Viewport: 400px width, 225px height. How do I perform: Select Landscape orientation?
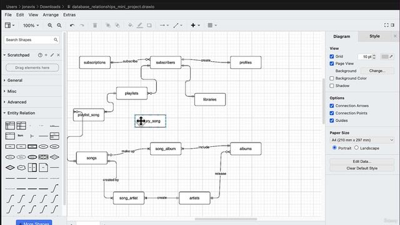point(356,147)
